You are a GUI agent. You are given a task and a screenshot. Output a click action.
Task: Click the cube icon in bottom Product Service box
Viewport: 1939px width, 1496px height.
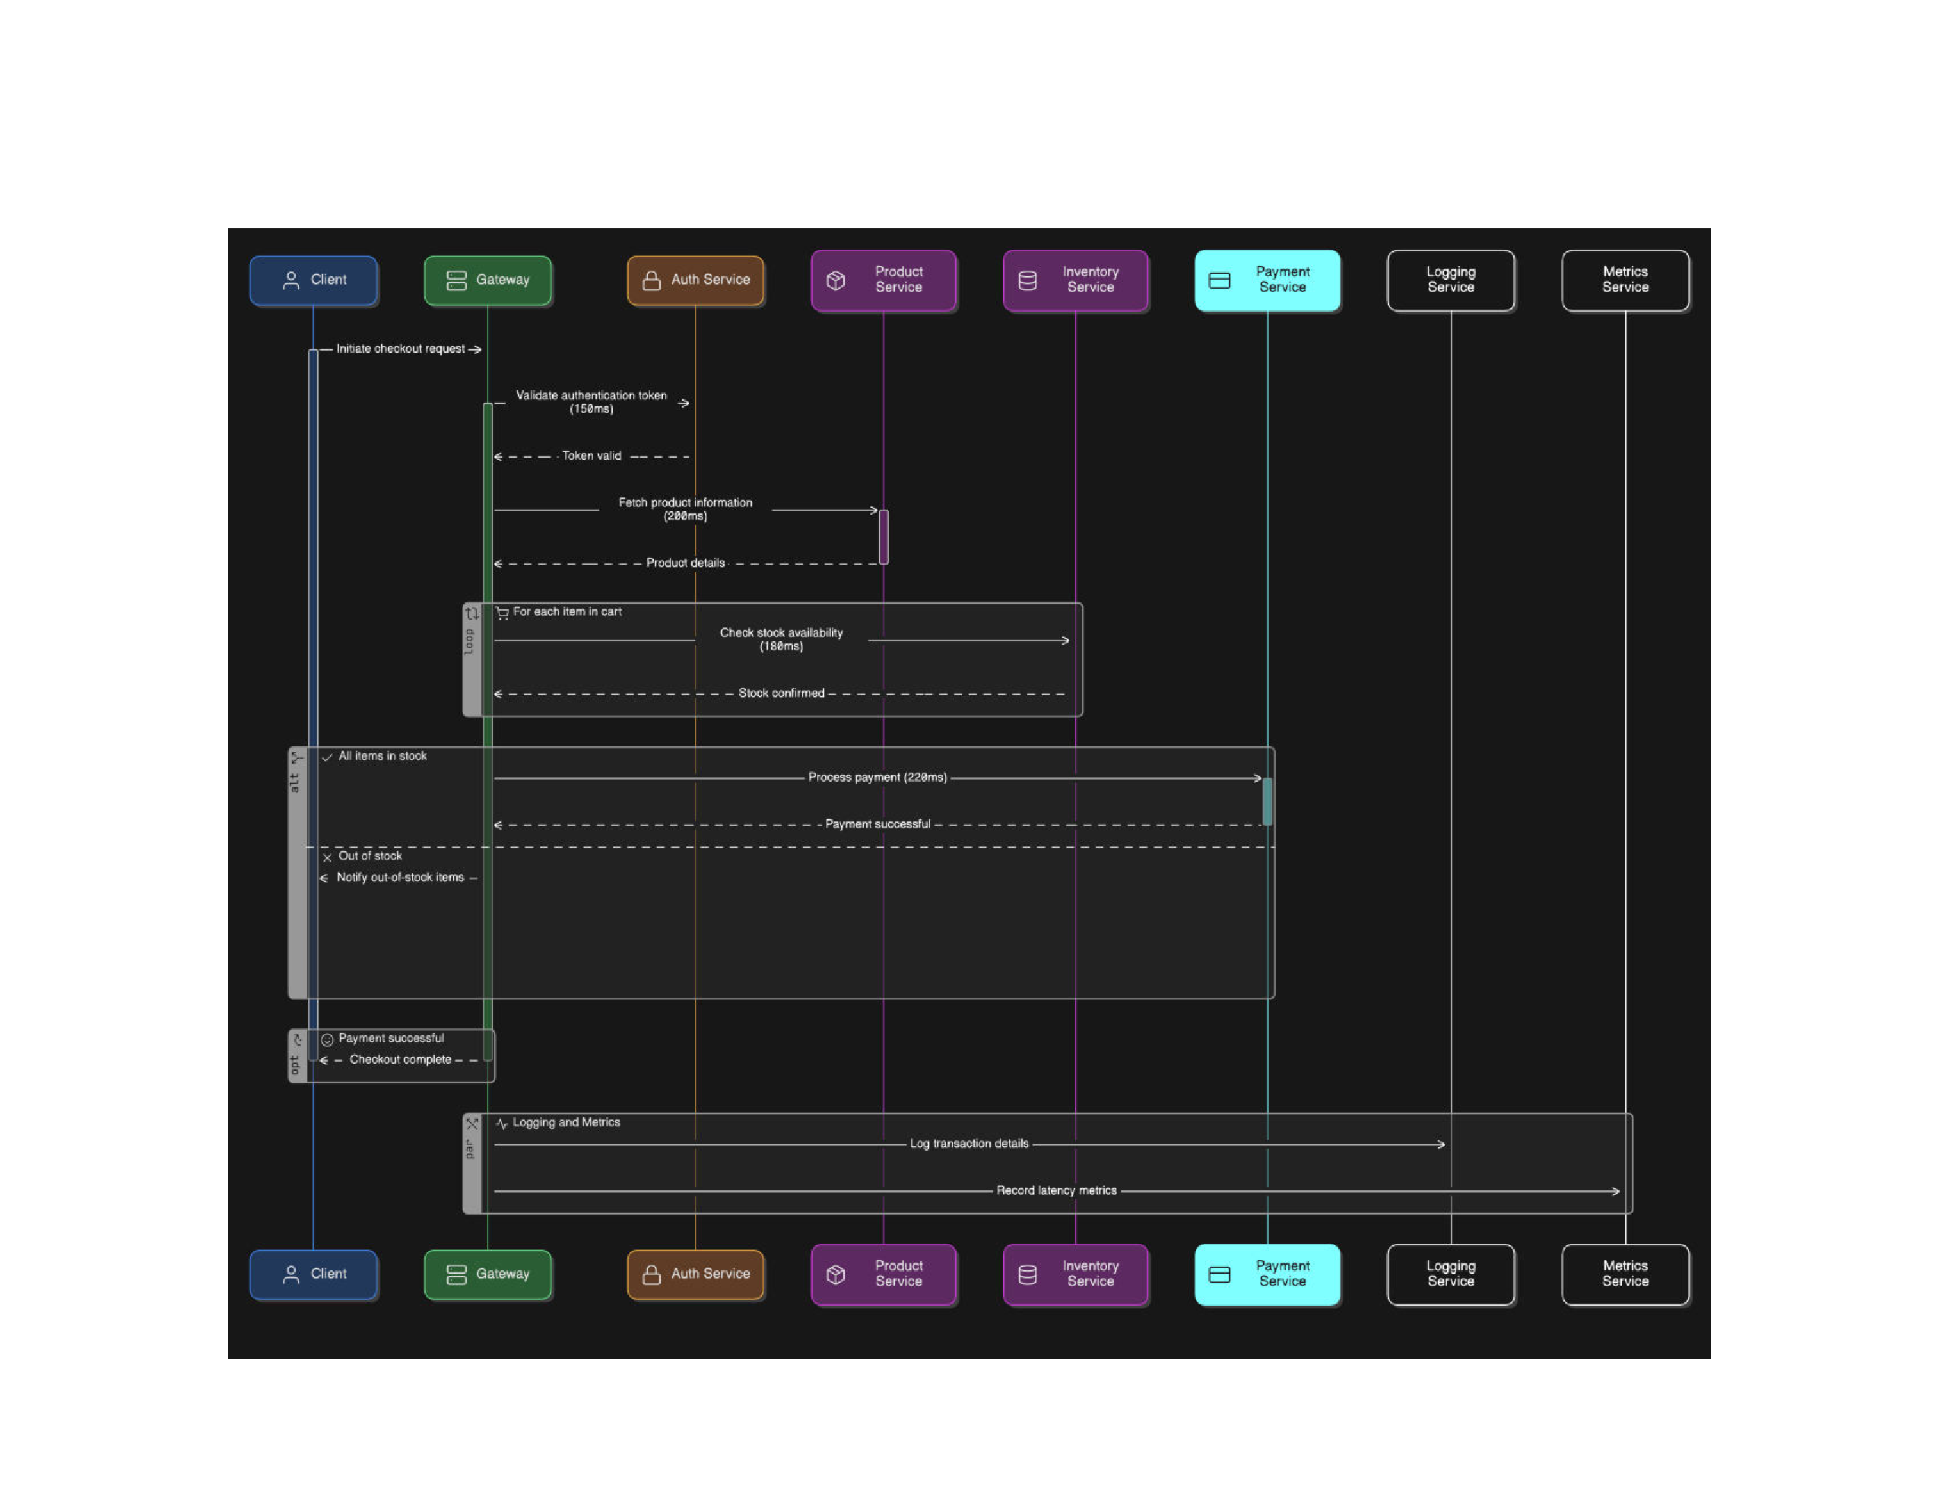(x=836, y=1274)
